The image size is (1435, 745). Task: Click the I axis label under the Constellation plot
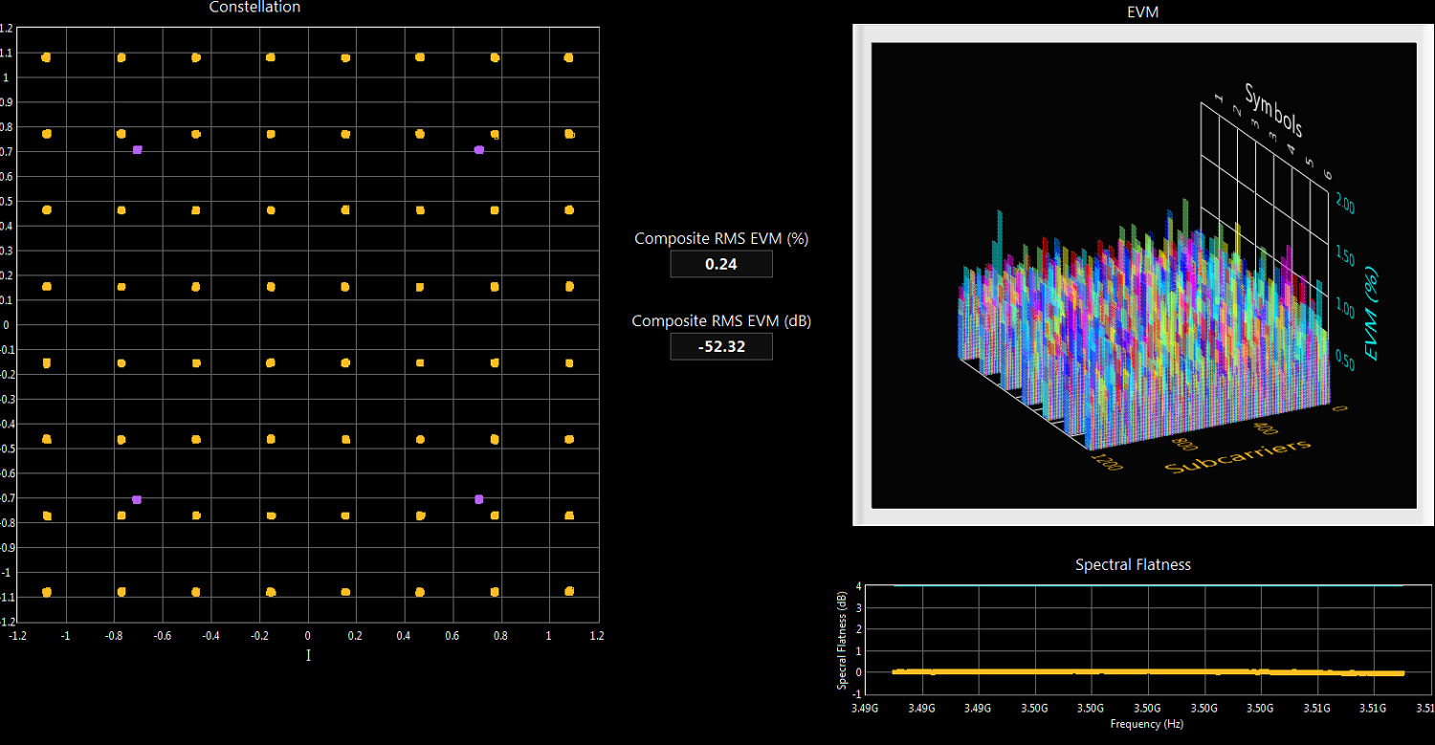point(307,655)
